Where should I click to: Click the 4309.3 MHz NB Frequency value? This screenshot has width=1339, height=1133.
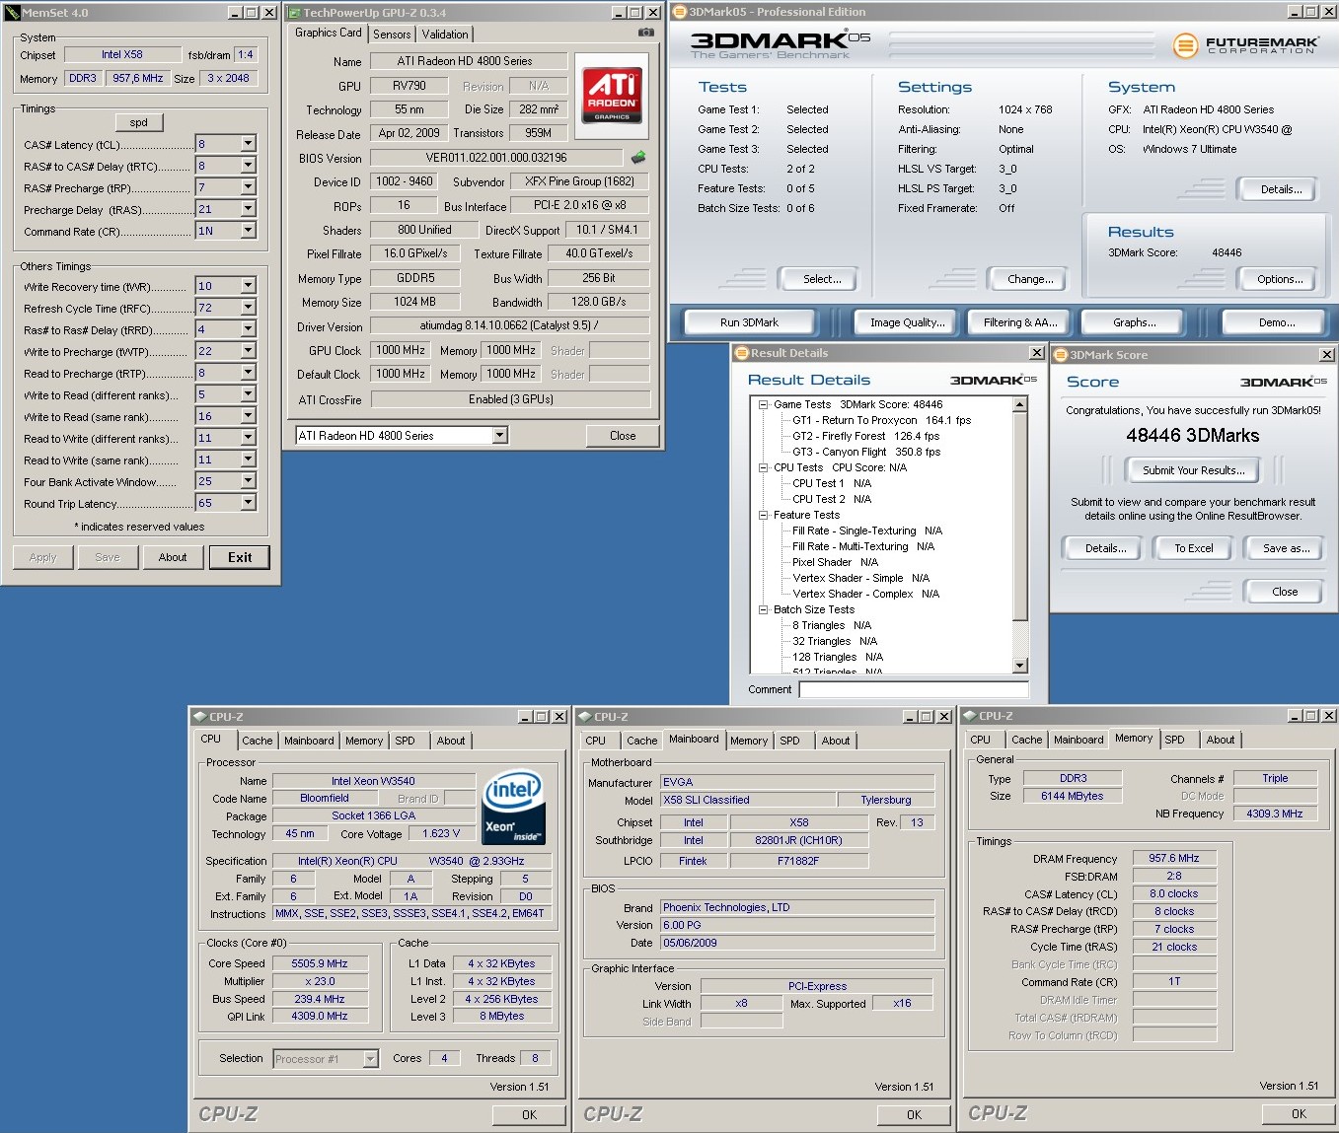1275,814
